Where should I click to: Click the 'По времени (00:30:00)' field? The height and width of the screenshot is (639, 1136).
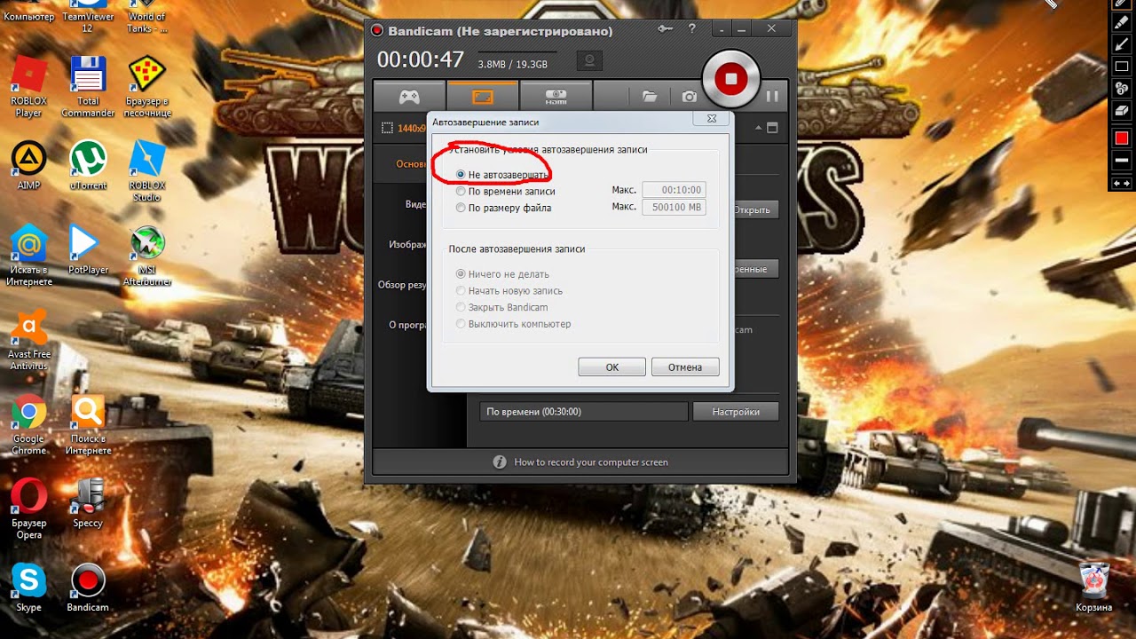[583, 412]
